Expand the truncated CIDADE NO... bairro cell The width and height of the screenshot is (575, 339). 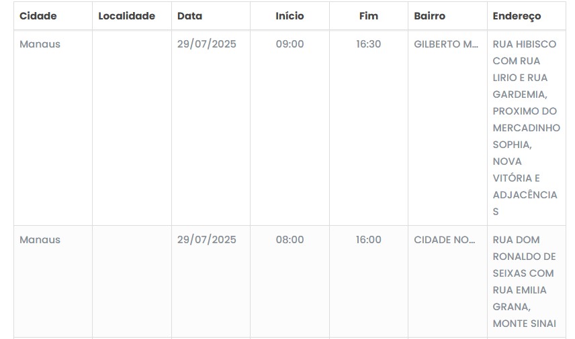[445, 240]
